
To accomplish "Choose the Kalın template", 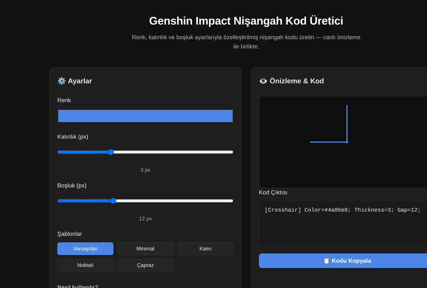I will click(205, 249).
